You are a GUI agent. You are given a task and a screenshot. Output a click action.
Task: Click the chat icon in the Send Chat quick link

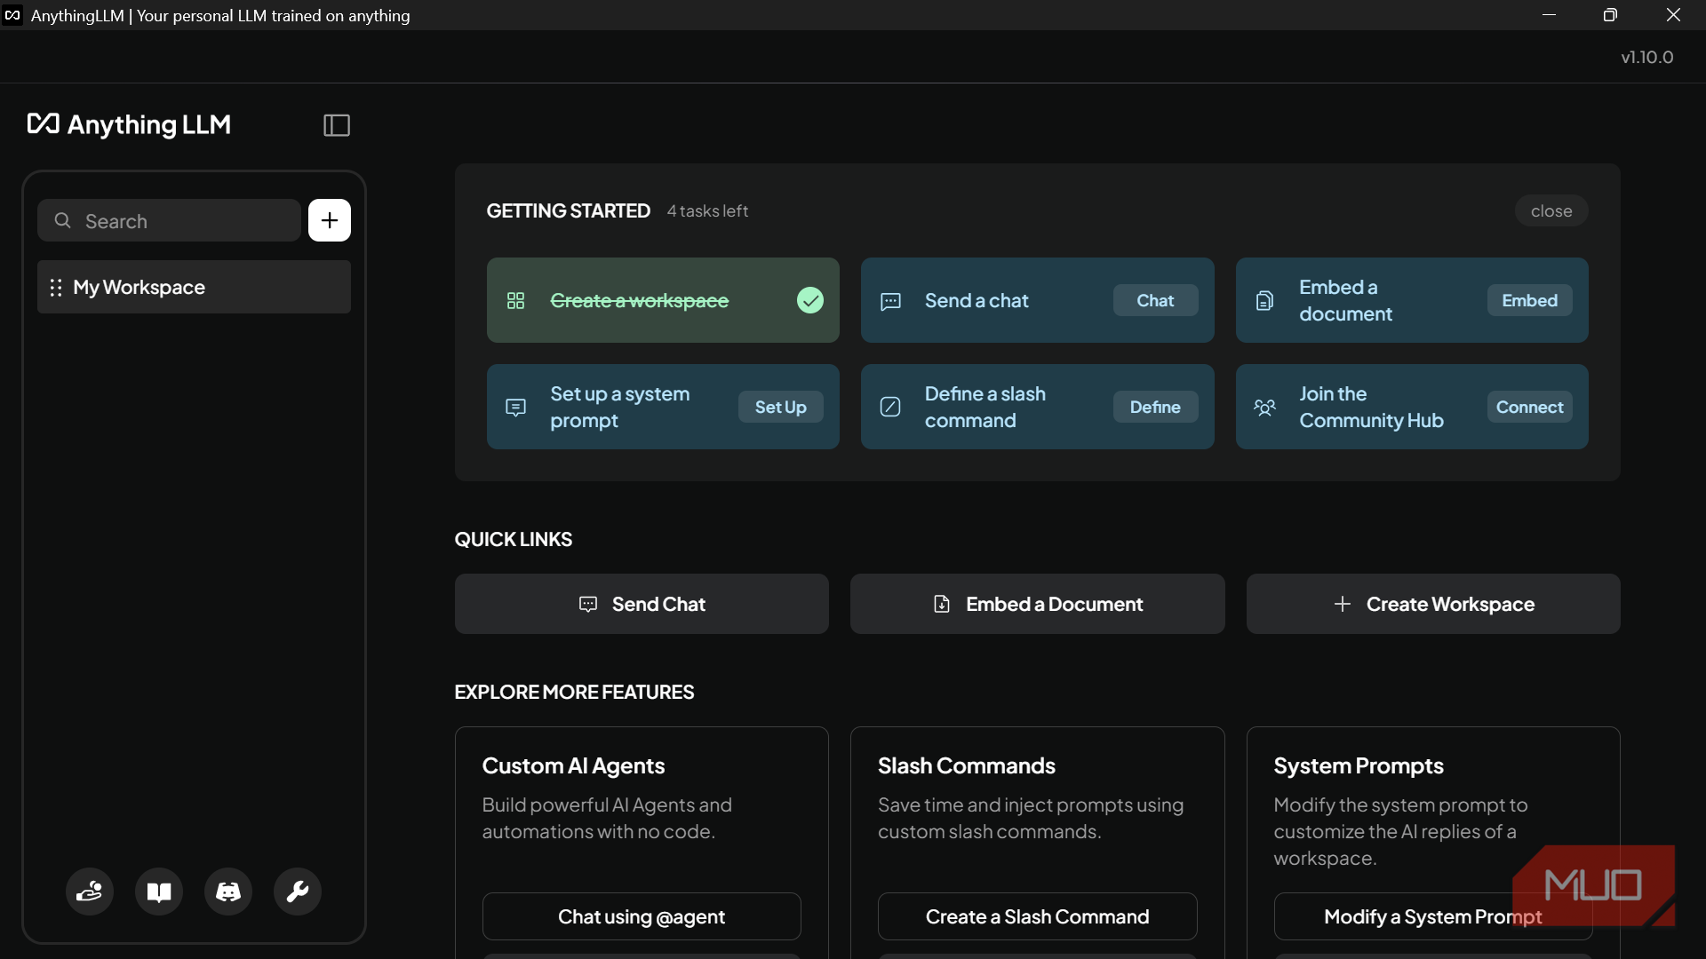(x=588, y=604)
